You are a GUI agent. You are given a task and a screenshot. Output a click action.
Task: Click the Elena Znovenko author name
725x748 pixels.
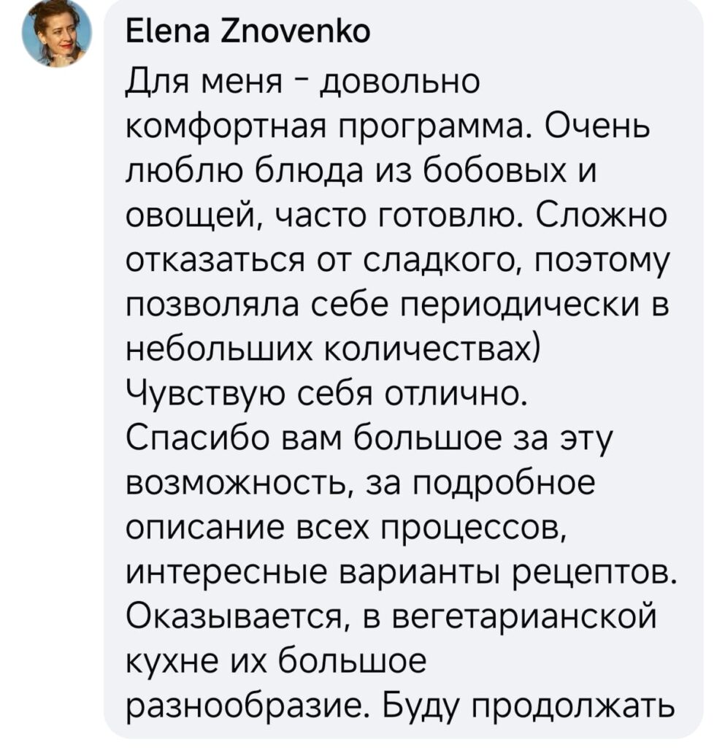pos(248,32)
